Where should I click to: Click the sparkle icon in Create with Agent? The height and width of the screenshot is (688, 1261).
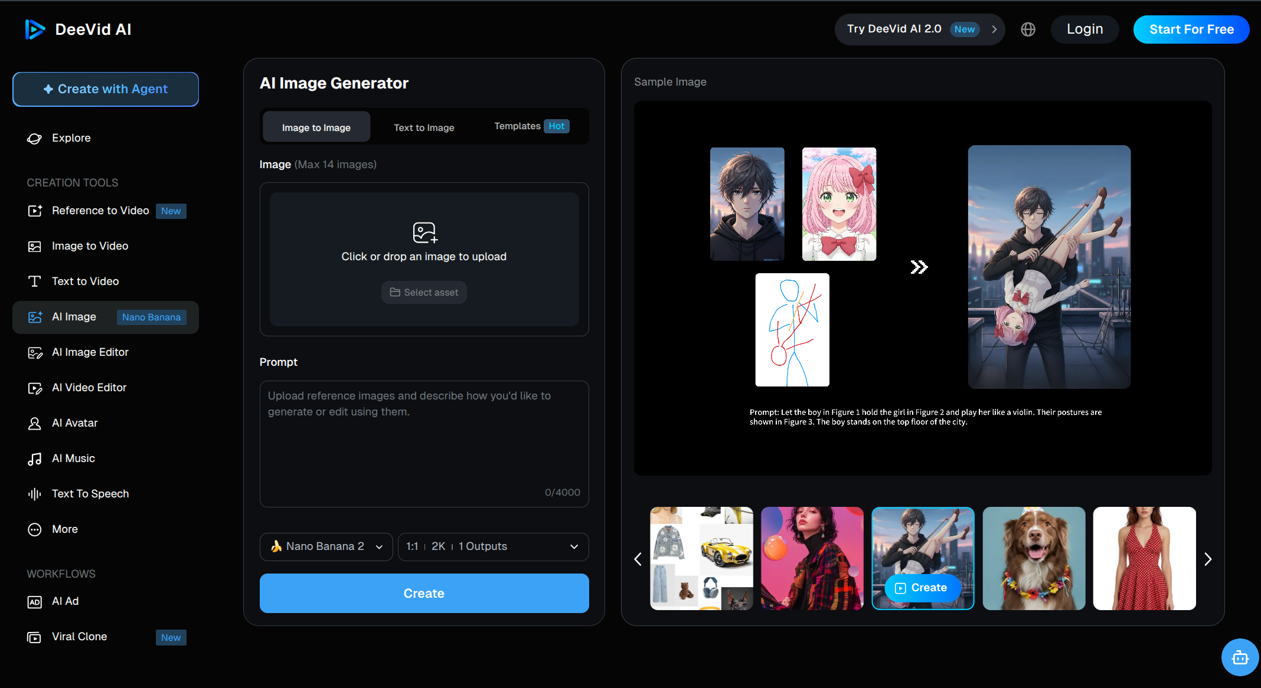pos(48,89)
